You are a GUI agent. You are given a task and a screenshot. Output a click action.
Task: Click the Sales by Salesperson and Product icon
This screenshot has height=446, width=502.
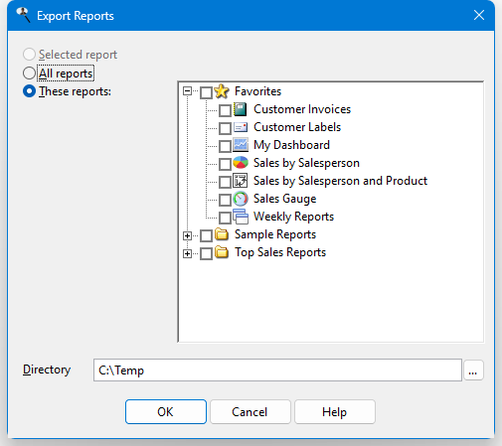241,181
